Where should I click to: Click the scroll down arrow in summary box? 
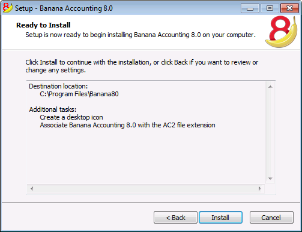[270, 179]
